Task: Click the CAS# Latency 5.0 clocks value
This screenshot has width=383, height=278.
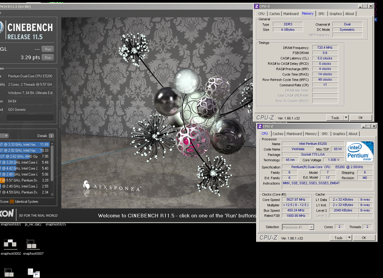Action: [x=325, y=58]
